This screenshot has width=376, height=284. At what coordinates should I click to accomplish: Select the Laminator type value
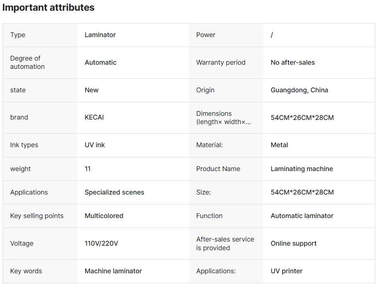tap(100, 35)
